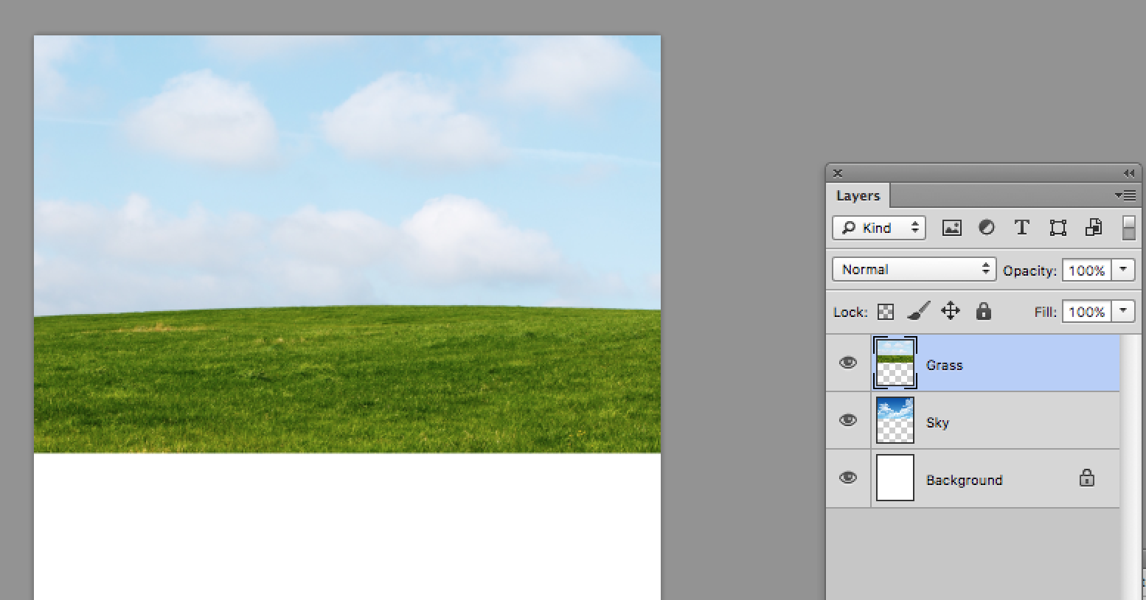The width and height of the screenshot is (1146, 600).
Task: Hide the Grass layer
Action: pos(848,363)
